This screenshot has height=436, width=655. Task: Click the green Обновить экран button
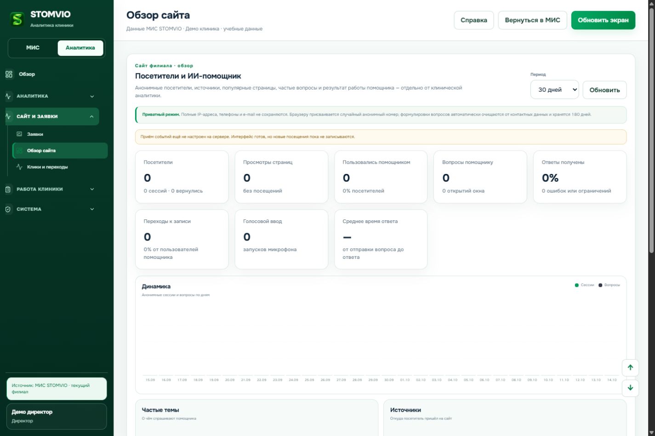point(603,20)
